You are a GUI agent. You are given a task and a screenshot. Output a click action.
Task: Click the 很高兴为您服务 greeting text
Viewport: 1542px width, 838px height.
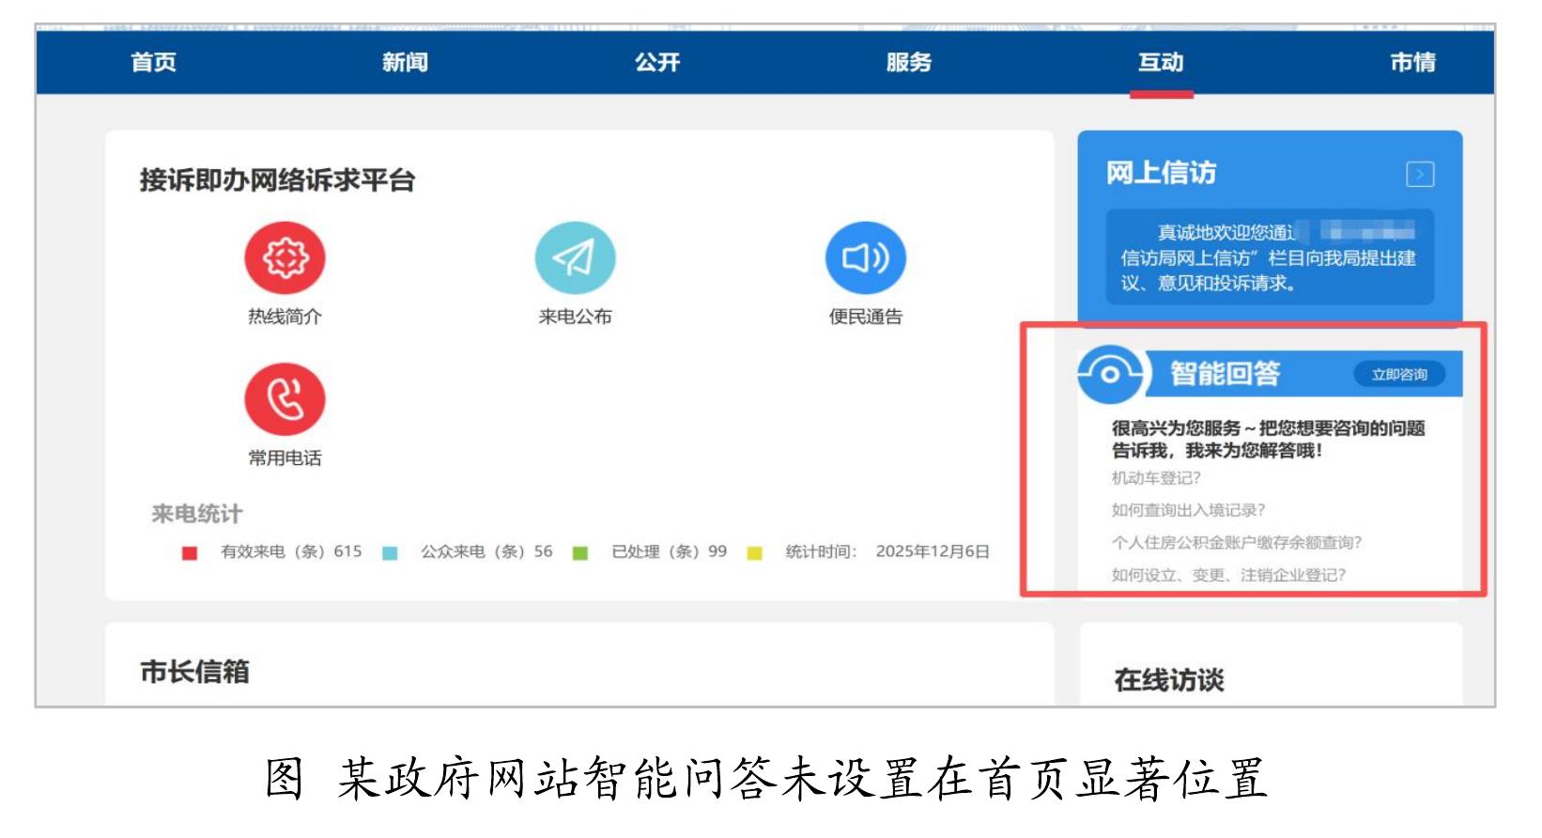coord(1268,439)
